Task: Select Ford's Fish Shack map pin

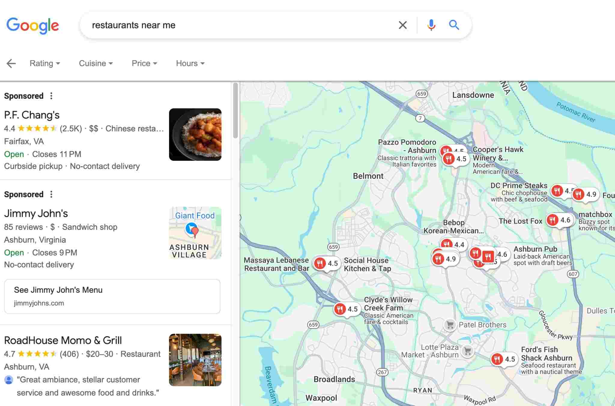Action: click(504, 359)
